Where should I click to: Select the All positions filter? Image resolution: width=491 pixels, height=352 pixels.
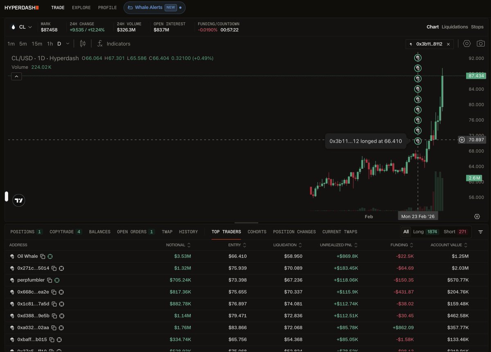(x=406, y=232)
